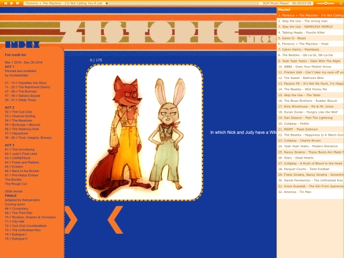The height and width of the screenshot is (258, 344).
Task: Open '63 // CARNIFAUX' chapter
Action: pos(18,158)
